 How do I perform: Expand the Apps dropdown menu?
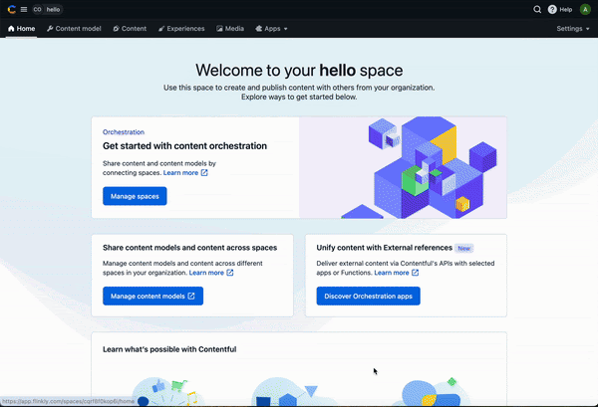(271, 29)
